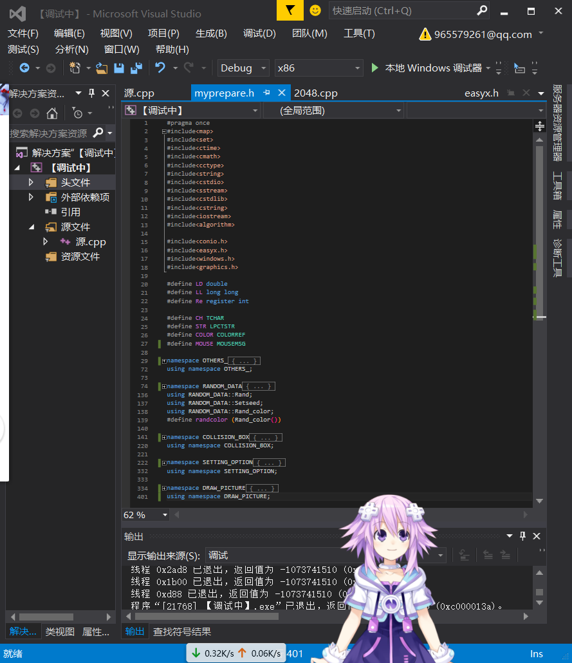The height and width of the screenshot is (663, 572).
Task: Click the Save file toolbar icon
Action: point(119,68)
